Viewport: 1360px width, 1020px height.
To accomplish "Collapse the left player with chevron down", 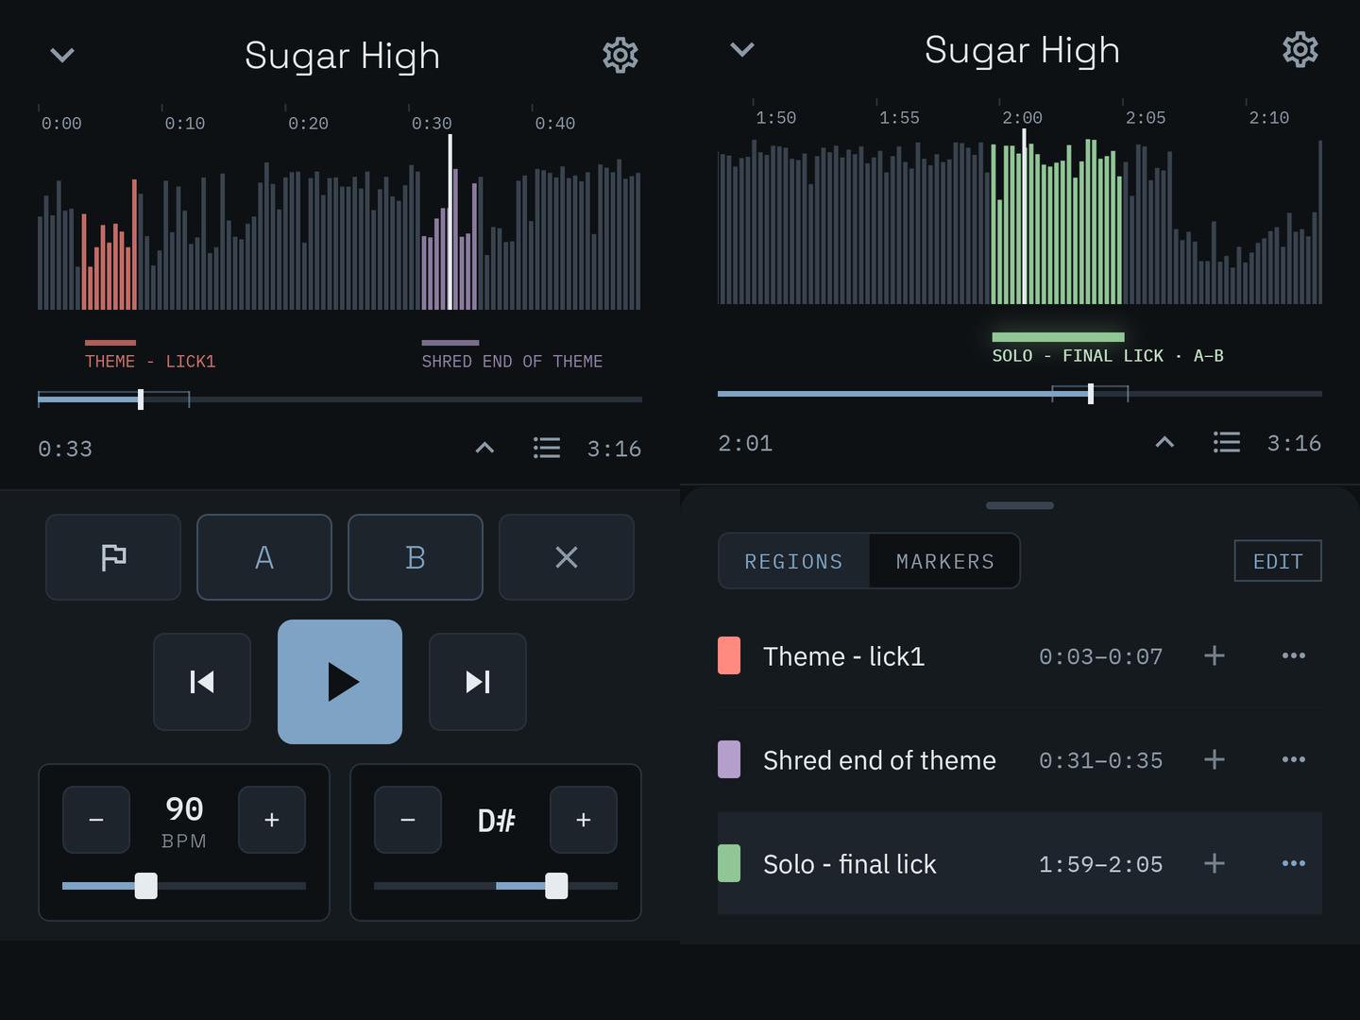I will 62,55.
